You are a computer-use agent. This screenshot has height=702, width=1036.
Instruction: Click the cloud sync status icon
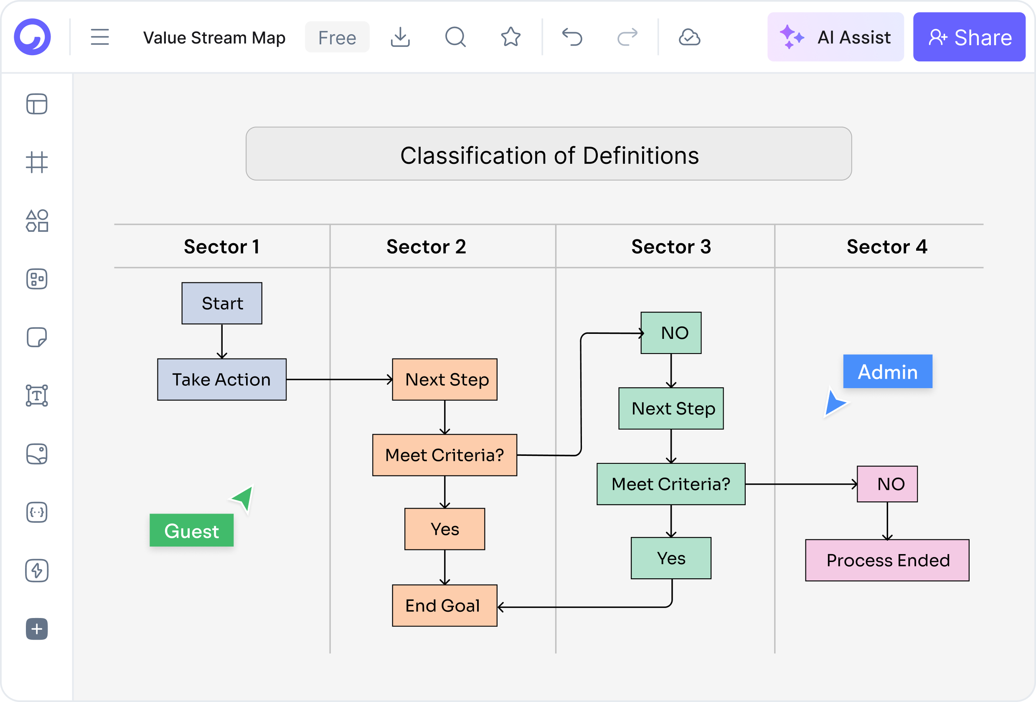click(690, 37)
